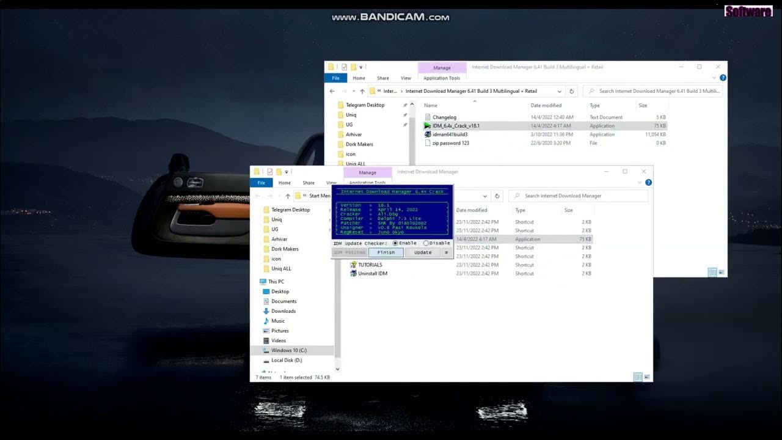782x440 pixels.
Task: Open quick access toolbar dropdown in front window
Action: [287, 172]
